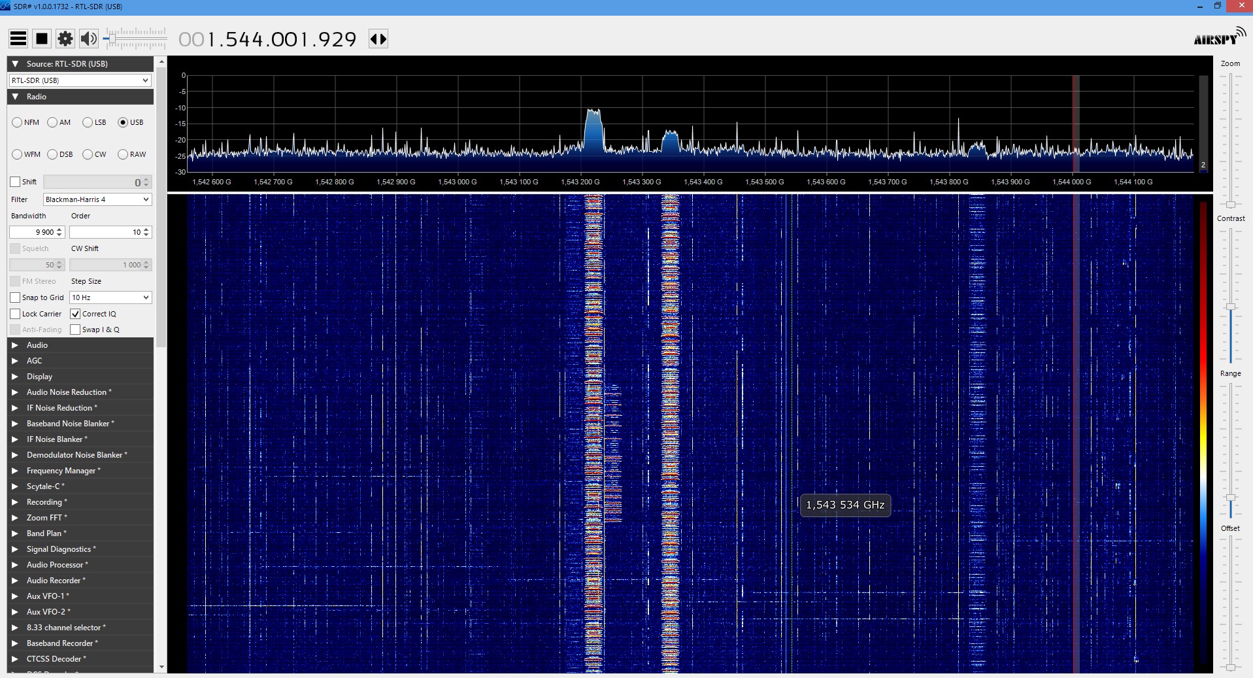The image size is (1253, 678).
Task: Open the Filter type dropdown Blackman-Harris 4
Action: click(x=97, y=199)
